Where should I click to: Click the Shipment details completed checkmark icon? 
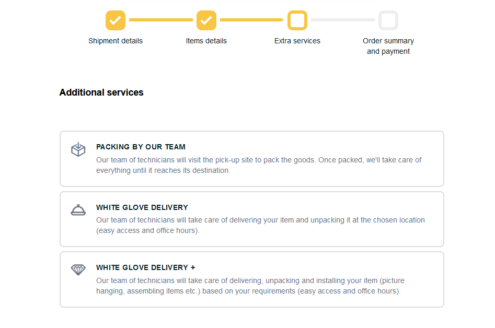(116, 20)
